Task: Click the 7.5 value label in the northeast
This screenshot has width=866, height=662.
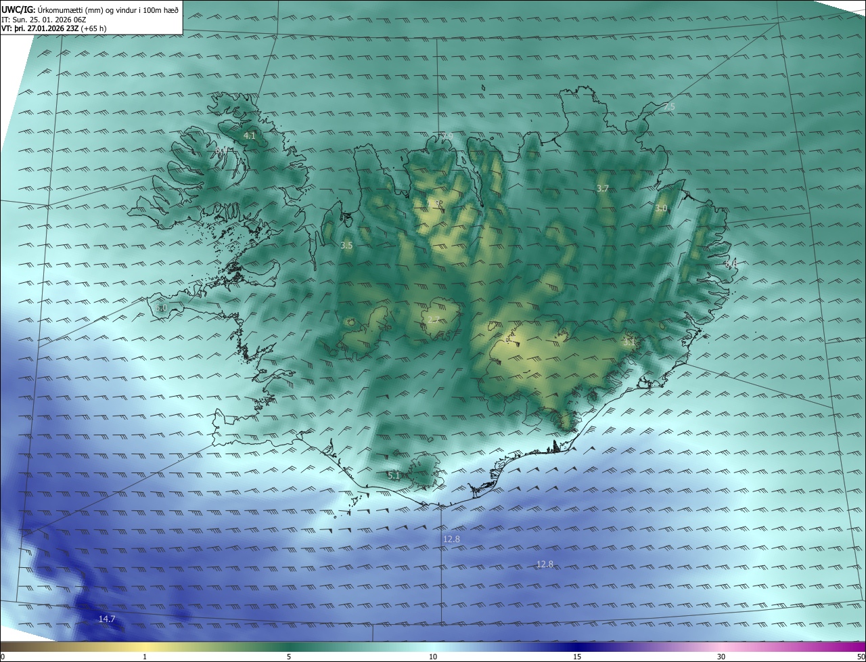Action: pos(668,107)
